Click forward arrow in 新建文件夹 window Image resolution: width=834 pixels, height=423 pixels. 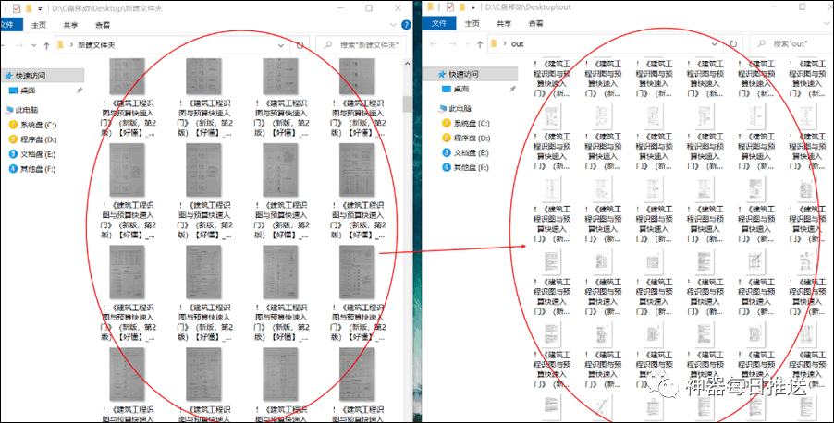19,45
